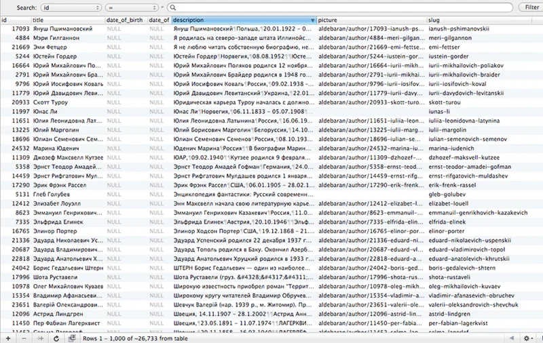
Task: Refresh the table contents
Action: tap(56, 338)
